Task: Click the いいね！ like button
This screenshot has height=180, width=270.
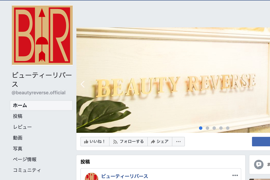Action: pos(95,142)
